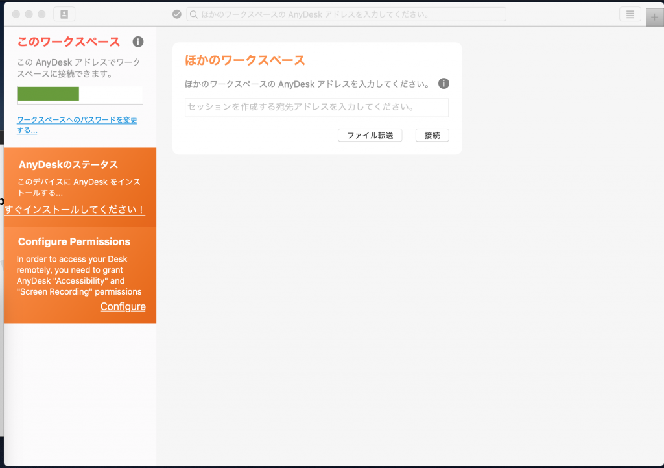
Task: Click the AnyDeskのステータス heading
Action: pyautogui.click(x=68, y=164)
